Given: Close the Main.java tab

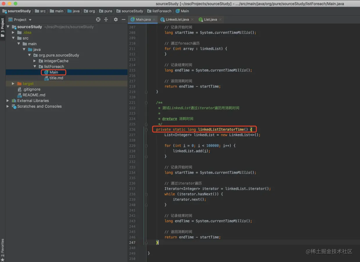Looking at the screenshot, I should click(x=154, y=19).
